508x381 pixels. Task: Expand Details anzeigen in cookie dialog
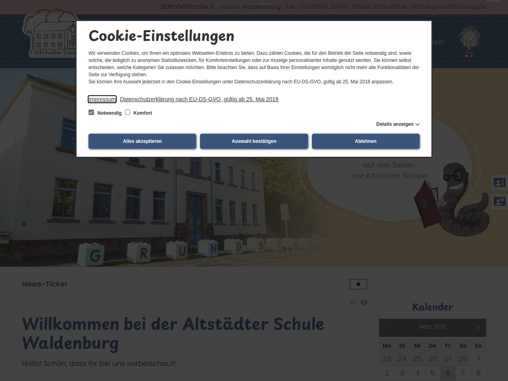398,124
